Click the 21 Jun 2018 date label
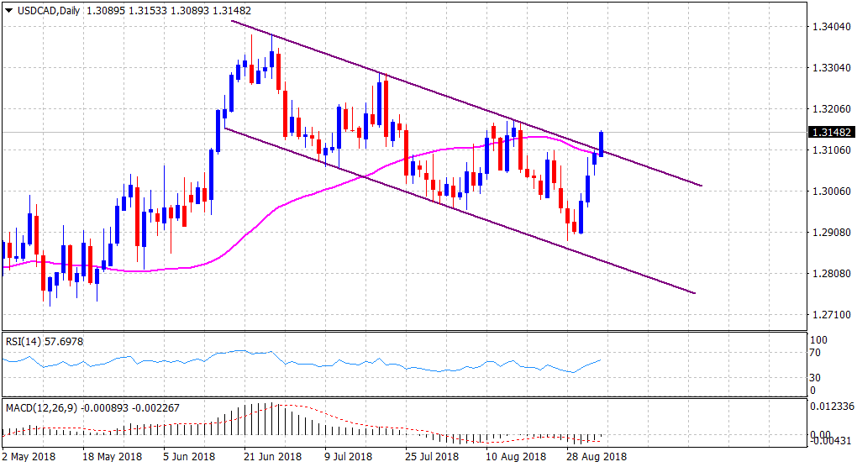Screen dimensions: 857x467 coord(271,457)
